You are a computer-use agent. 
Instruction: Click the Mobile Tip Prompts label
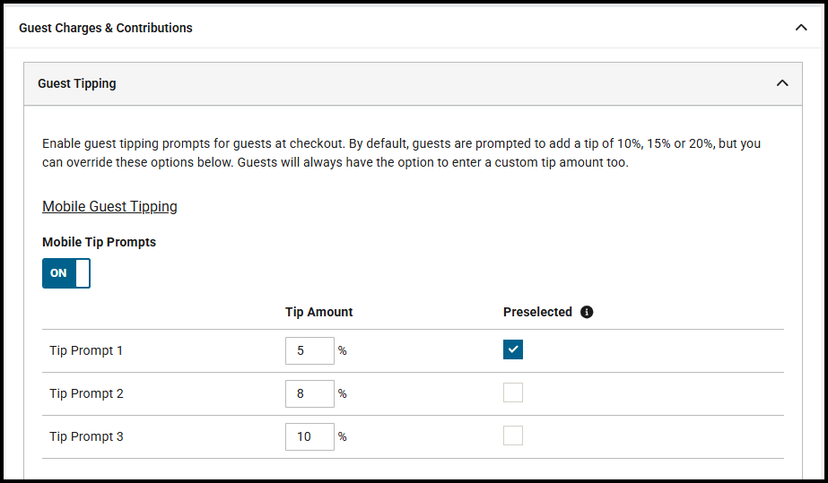click(99, 242)
